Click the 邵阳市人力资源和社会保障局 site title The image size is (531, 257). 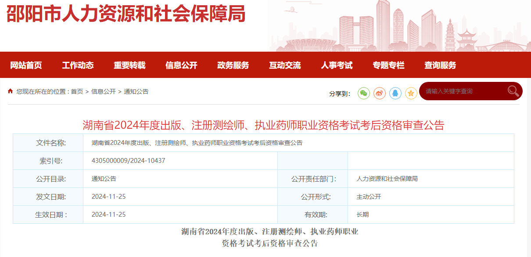click(x=126, y=14)
